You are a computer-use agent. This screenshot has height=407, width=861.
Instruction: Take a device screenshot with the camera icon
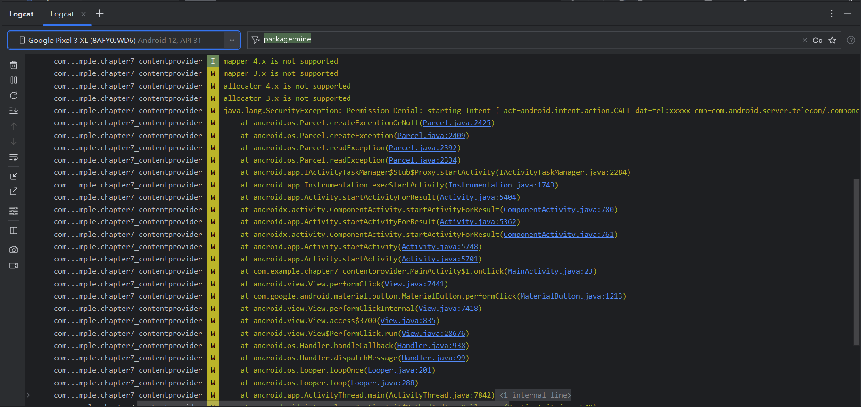pyautogui.click(x=14, y=250)
